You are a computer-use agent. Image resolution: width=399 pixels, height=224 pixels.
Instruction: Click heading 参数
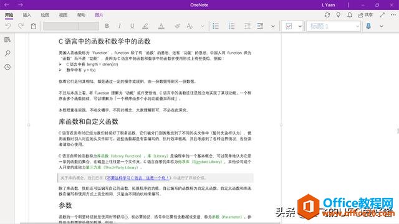click(65, 205)
